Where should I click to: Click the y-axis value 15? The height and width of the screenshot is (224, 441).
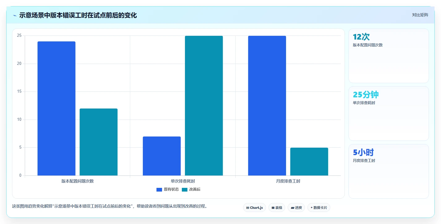[x=19, y=91]
